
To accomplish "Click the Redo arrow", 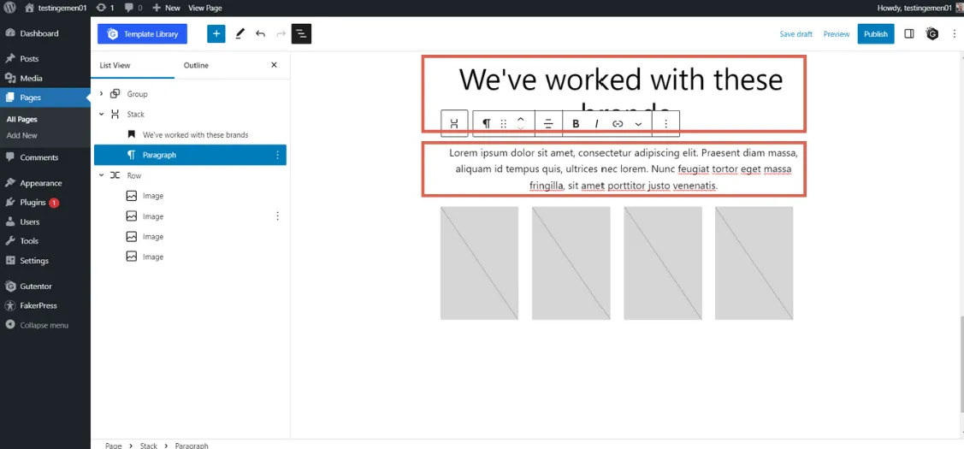I will [x=281, y=34].
